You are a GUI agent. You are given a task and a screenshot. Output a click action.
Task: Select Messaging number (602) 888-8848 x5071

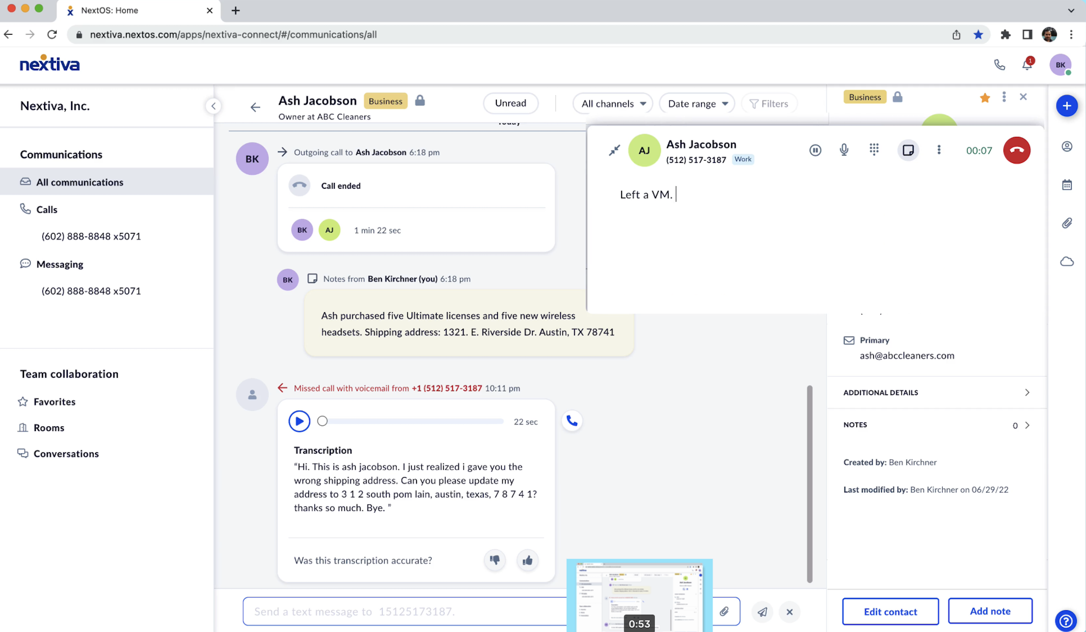91,291
